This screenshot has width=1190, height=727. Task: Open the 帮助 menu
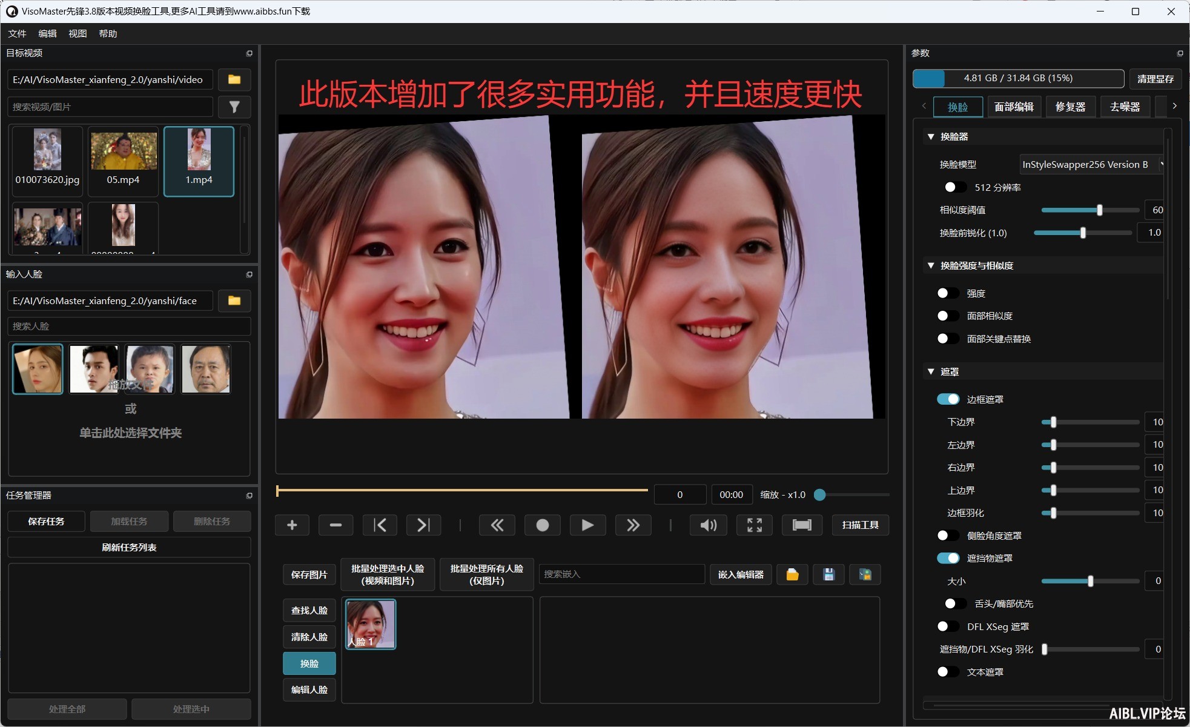point(108,34)
